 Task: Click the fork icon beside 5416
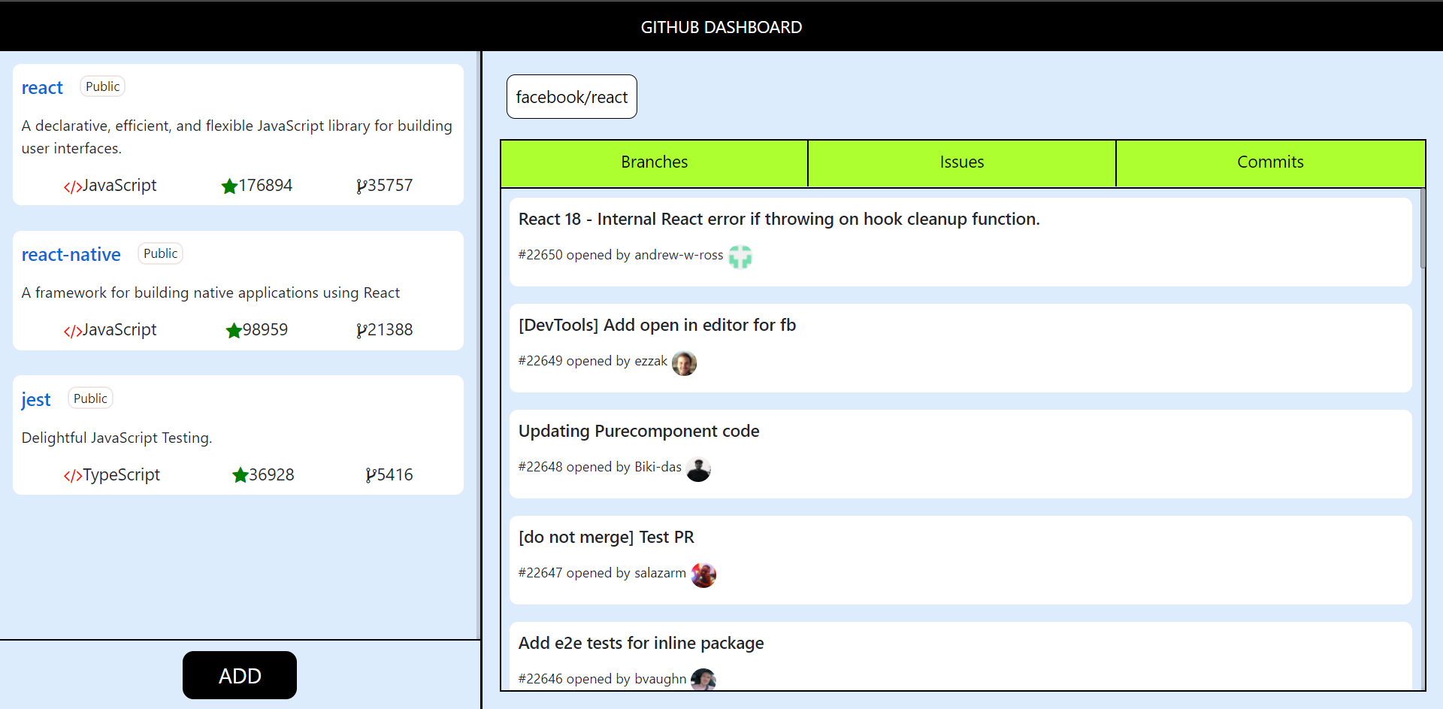pyautogui.click(x=371, y=476)
